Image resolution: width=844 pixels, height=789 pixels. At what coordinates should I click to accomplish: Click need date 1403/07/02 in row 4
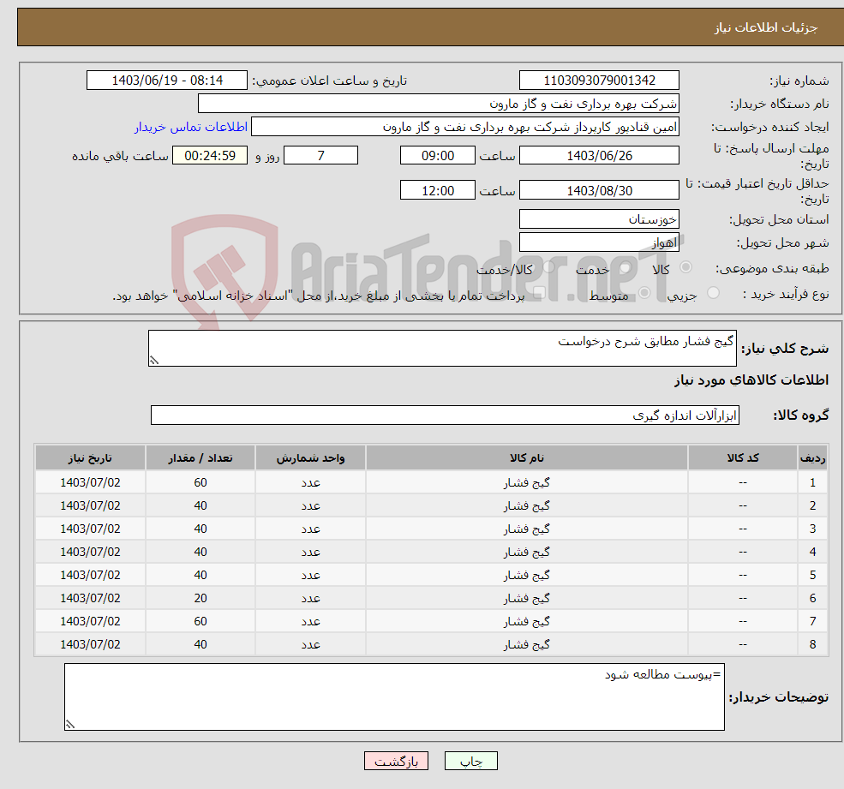tap(90, 552)
